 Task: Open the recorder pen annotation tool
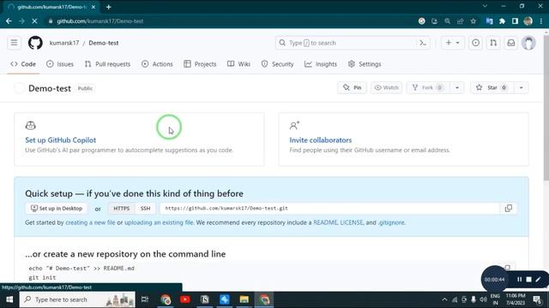[x=538, y=280]
